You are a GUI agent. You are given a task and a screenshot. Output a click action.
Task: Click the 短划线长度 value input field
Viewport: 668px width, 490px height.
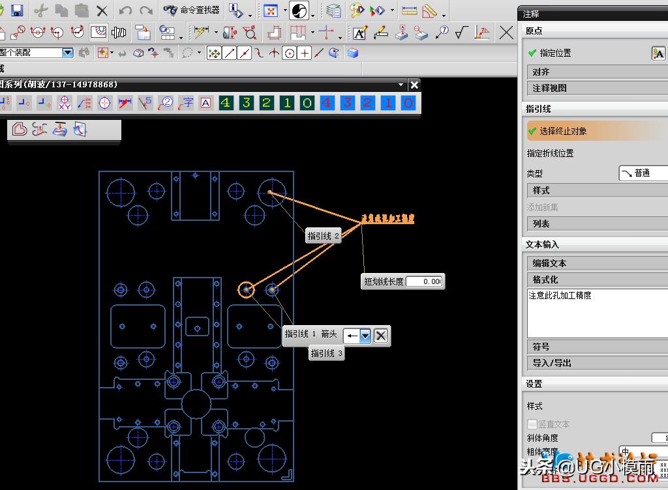click(424, 281)
